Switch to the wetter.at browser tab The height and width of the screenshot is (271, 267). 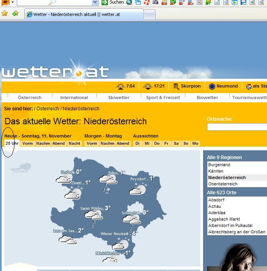pos(84,14)
